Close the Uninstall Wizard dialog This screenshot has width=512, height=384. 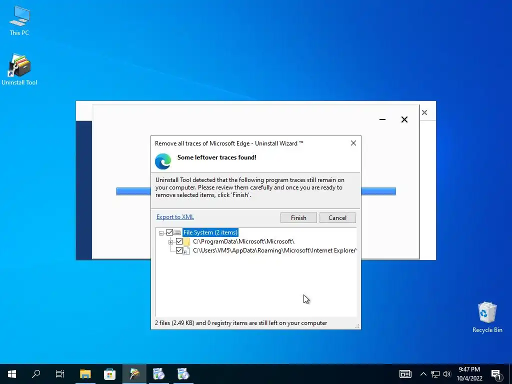353,143
